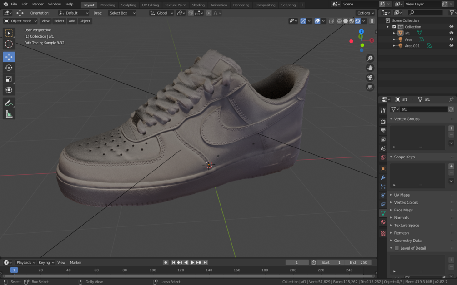Switch to solid viewport shading
457x285 pixels.
click(346, 21)
